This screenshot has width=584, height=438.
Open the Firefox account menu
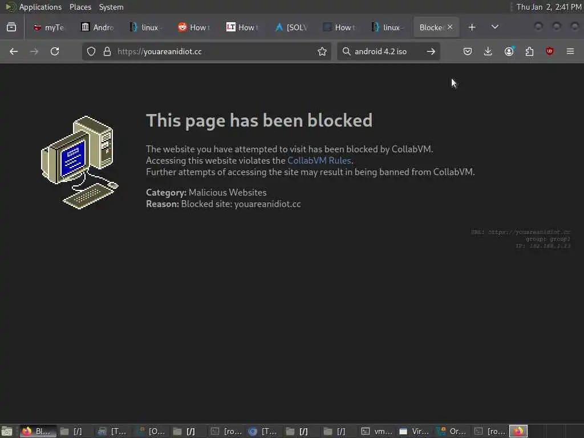point(509,51)
